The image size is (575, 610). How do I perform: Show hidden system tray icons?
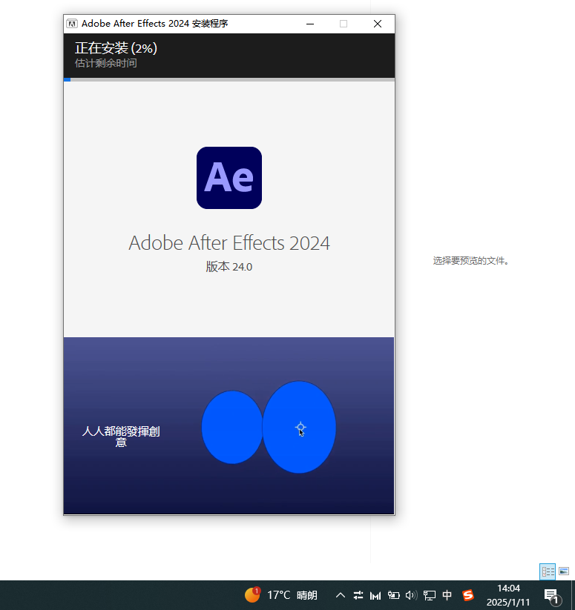point(341,595)
